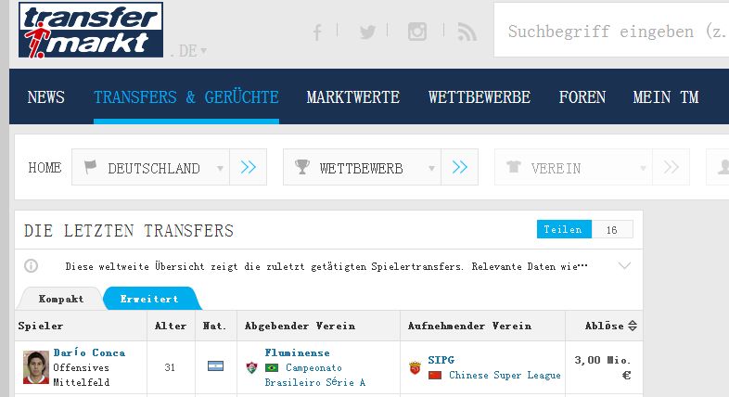Click the Teilen share button
Screen dimensions: 729x397
click(x=564, y=229)
